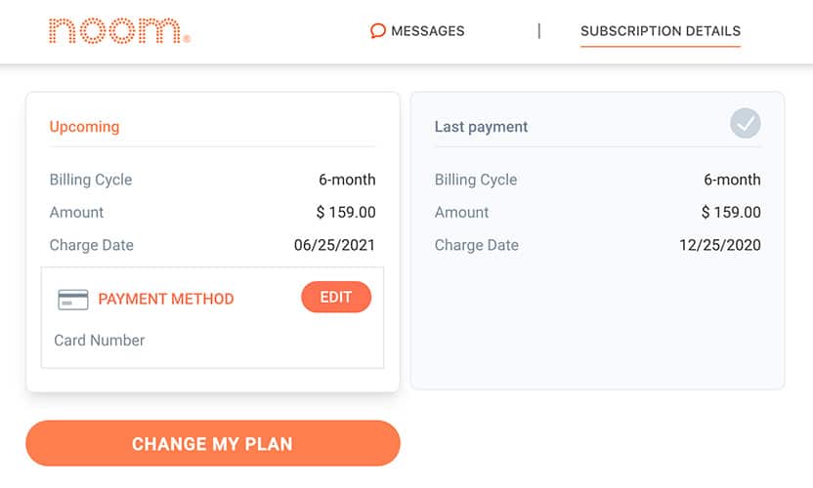The height and width of the screenshot is (488, 813).
Task: Click the Upcoming Billing Cycle label
Action: tap(91, 180)
